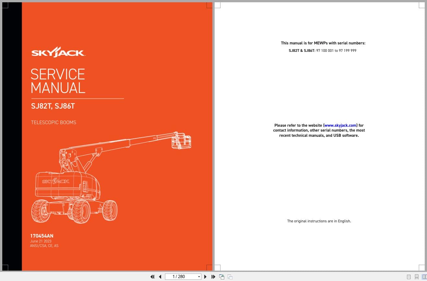
Task: Skip to the last page
Action: (x=213, y=276)
